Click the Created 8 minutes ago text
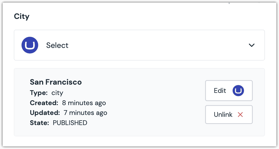 68,103
